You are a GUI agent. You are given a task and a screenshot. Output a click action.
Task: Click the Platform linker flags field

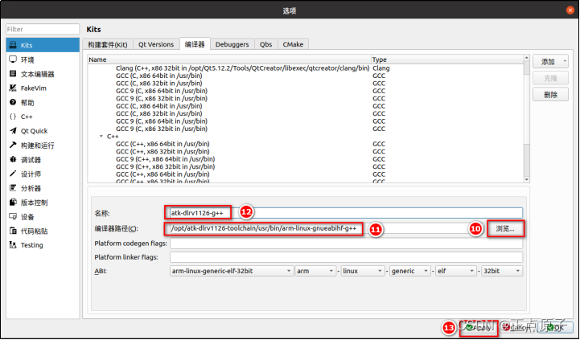pyautogui.click(x=346, y=257)
